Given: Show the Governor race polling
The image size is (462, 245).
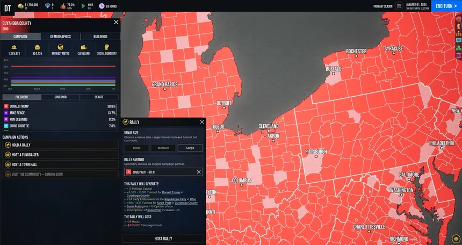Looking at the screenshot, I should pyautogui.click(x=60, y=97).
